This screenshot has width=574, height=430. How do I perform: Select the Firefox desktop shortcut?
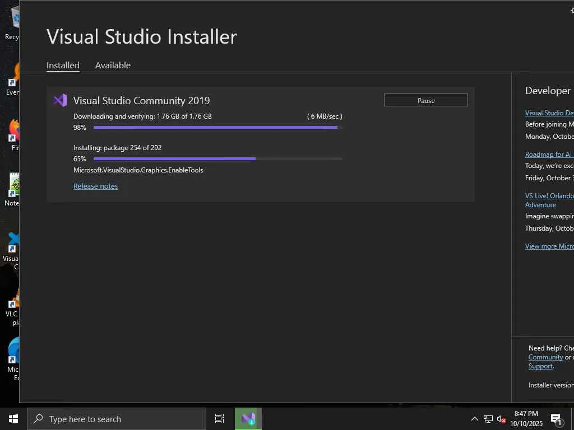click(x=14, y=134)
